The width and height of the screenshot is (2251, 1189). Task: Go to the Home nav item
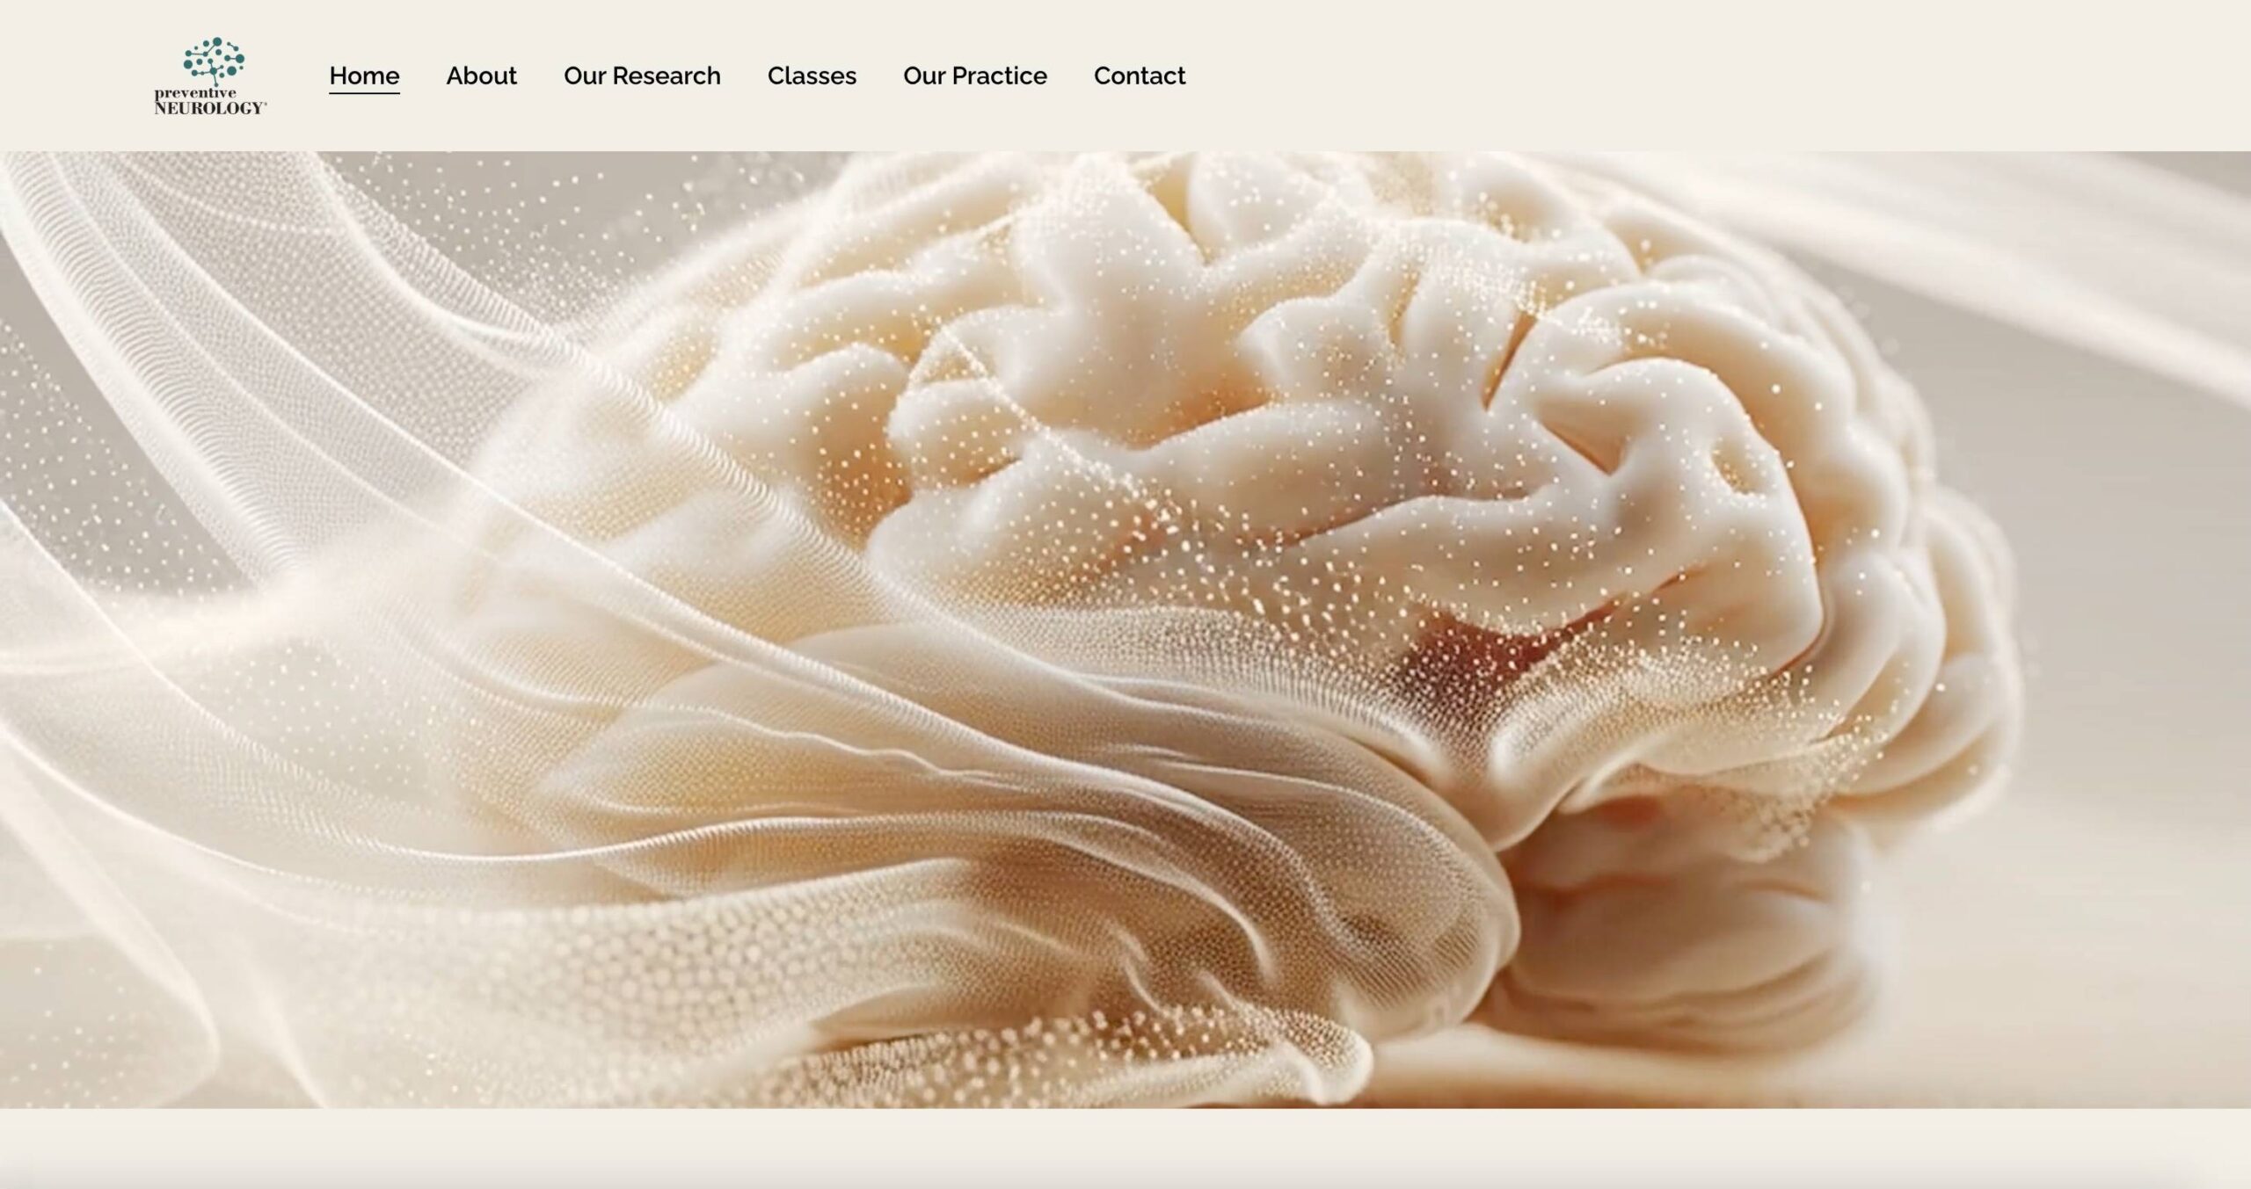coord(364,76)
